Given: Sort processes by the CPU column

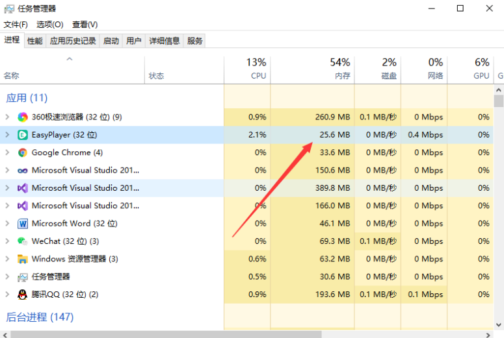Looking at the screenshot, I should pos(247,70).
